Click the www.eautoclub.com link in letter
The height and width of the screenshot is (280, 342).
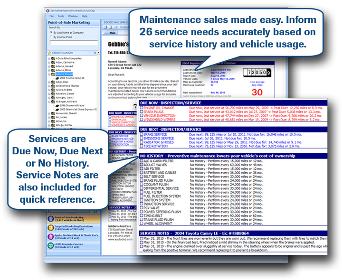[x=120, y=239]
